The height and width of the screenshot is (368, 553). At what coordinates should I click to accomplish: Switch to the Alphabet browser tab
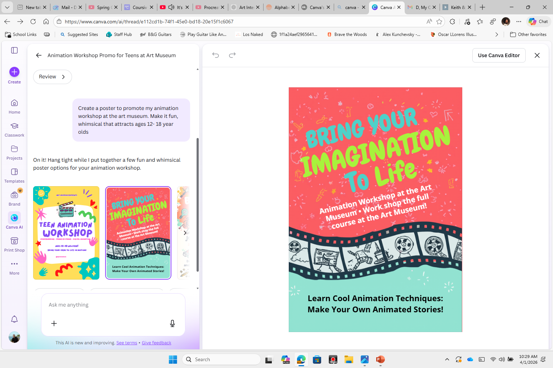[280, 7]
